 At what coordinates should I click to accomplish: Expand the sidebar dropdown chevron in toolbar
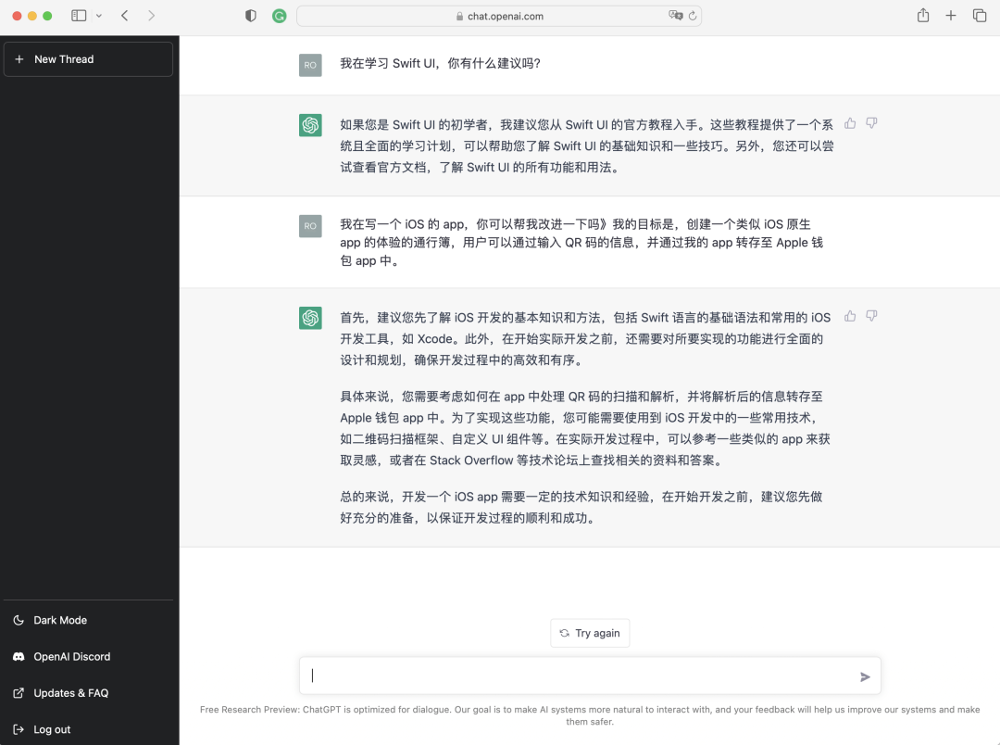pos(99,16)
